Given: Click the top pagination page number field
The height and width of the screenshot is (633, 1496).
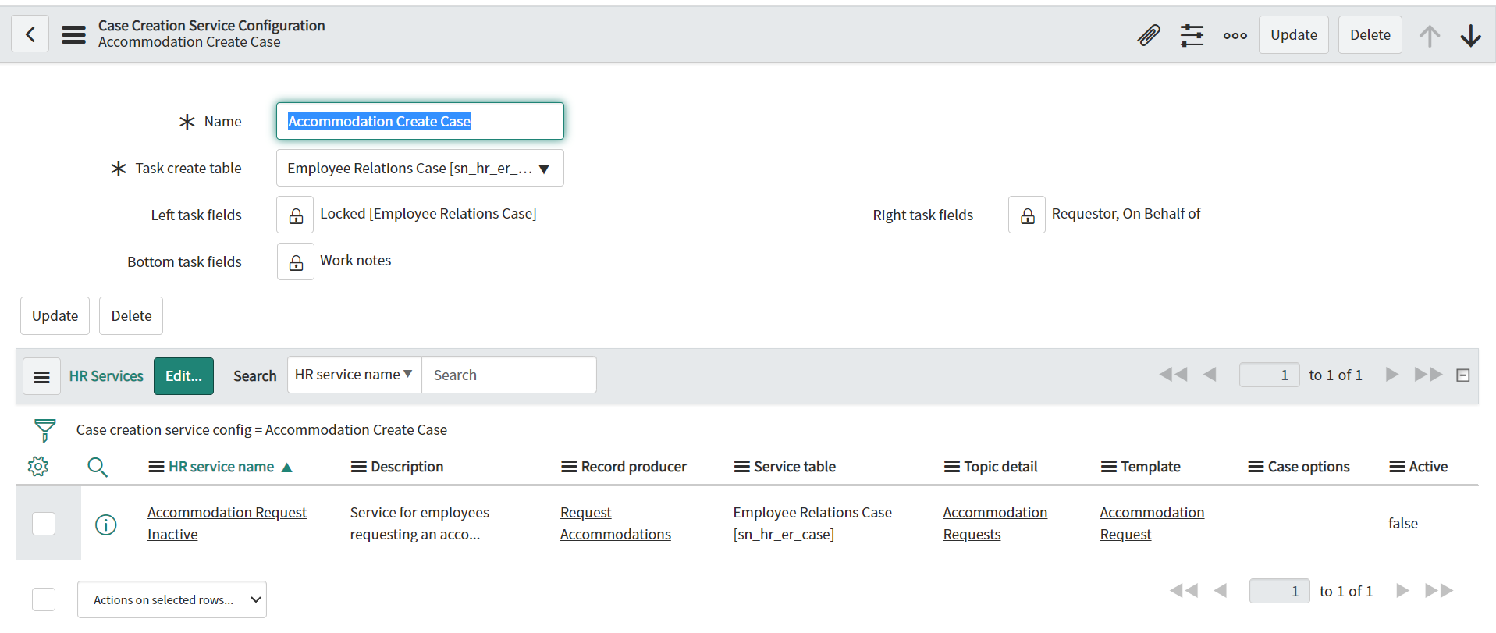Looking at the screenshot, I should (1270, 375).
